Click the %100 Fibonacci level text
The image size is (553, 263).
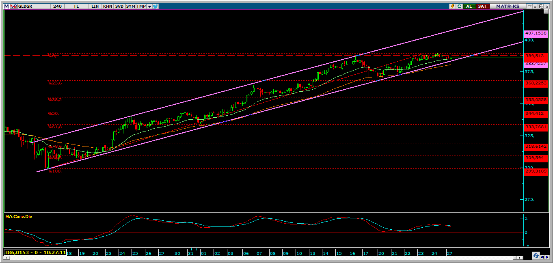tap(55, 171)
